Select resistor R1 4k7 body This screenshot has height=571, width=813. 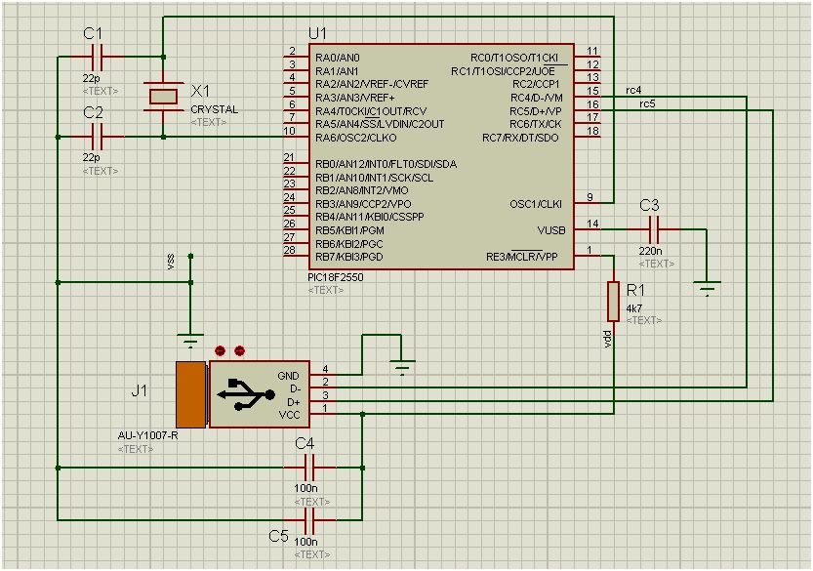(x=613, y=302)
